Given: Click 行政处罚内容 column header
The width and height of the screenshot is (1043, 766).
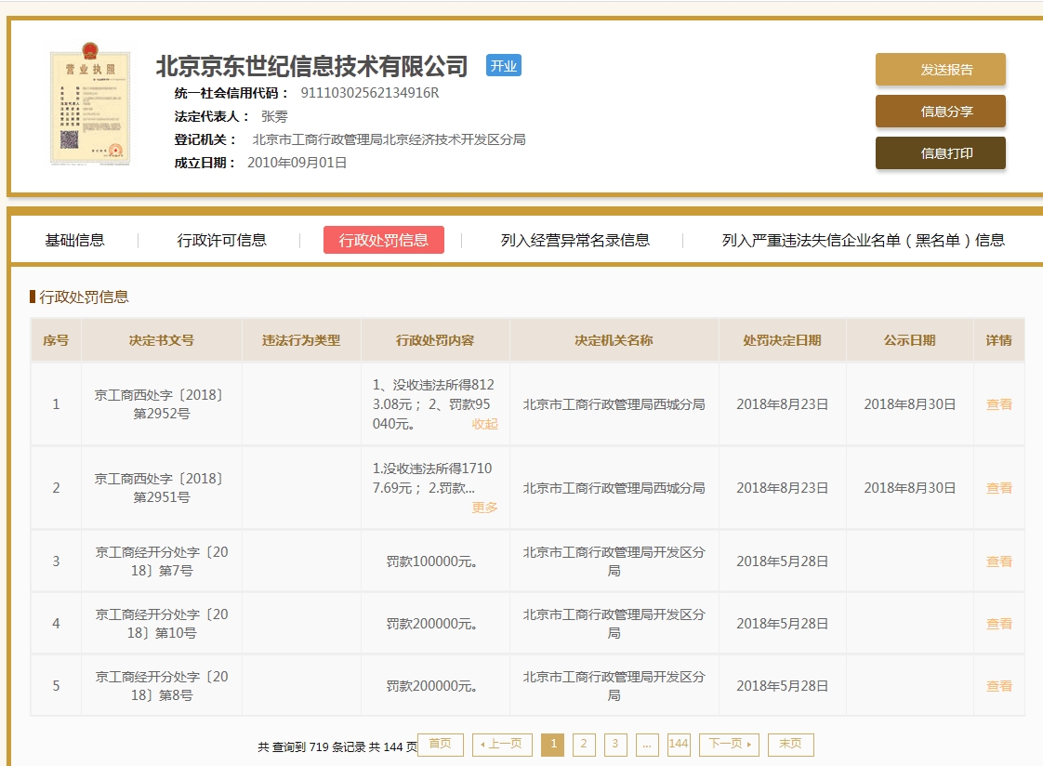Looking at the screenshot, I should pyautogui.click(x=435, y=340).
